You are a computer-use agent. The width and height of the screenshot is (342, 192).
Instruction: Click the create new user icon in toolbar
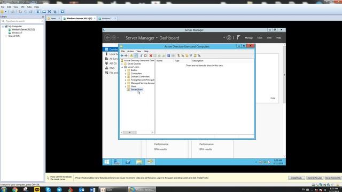point(178,55)
